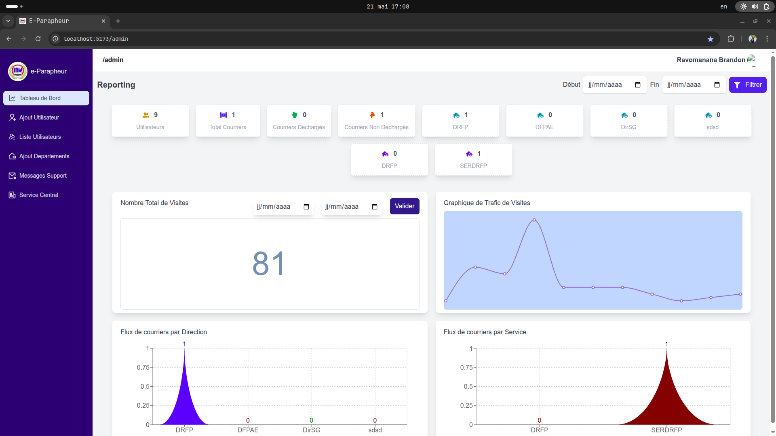Click the Valider button
Image resolution: width=776 pixels, height=436 pixels.
tap(405, 206)
